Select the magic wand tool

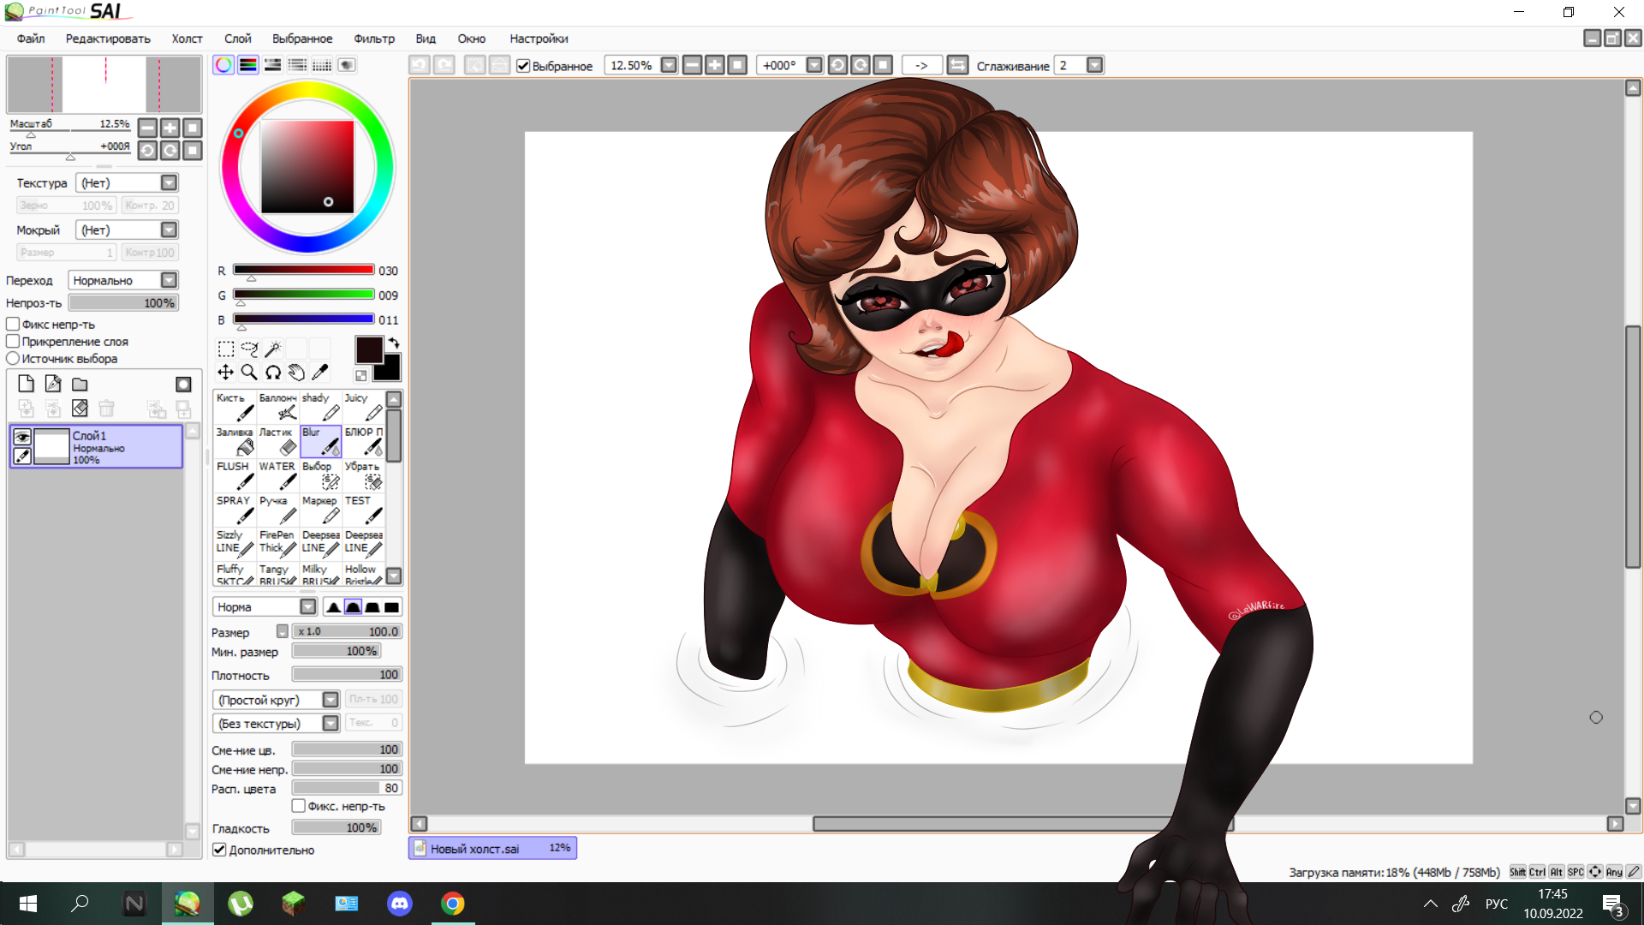(x=272, y=349)
